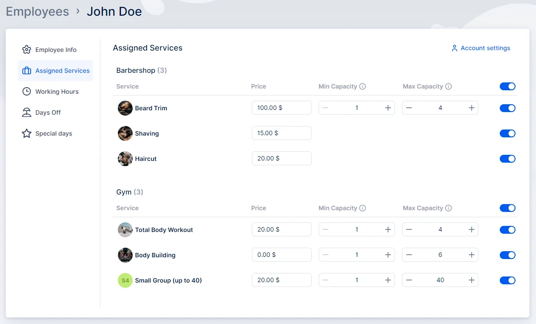The width and height of the screenshot is (536, 324).
Task: Click the Max Capacity info icon under Gym
Action: pyautogui.click(x=448, y=208)
